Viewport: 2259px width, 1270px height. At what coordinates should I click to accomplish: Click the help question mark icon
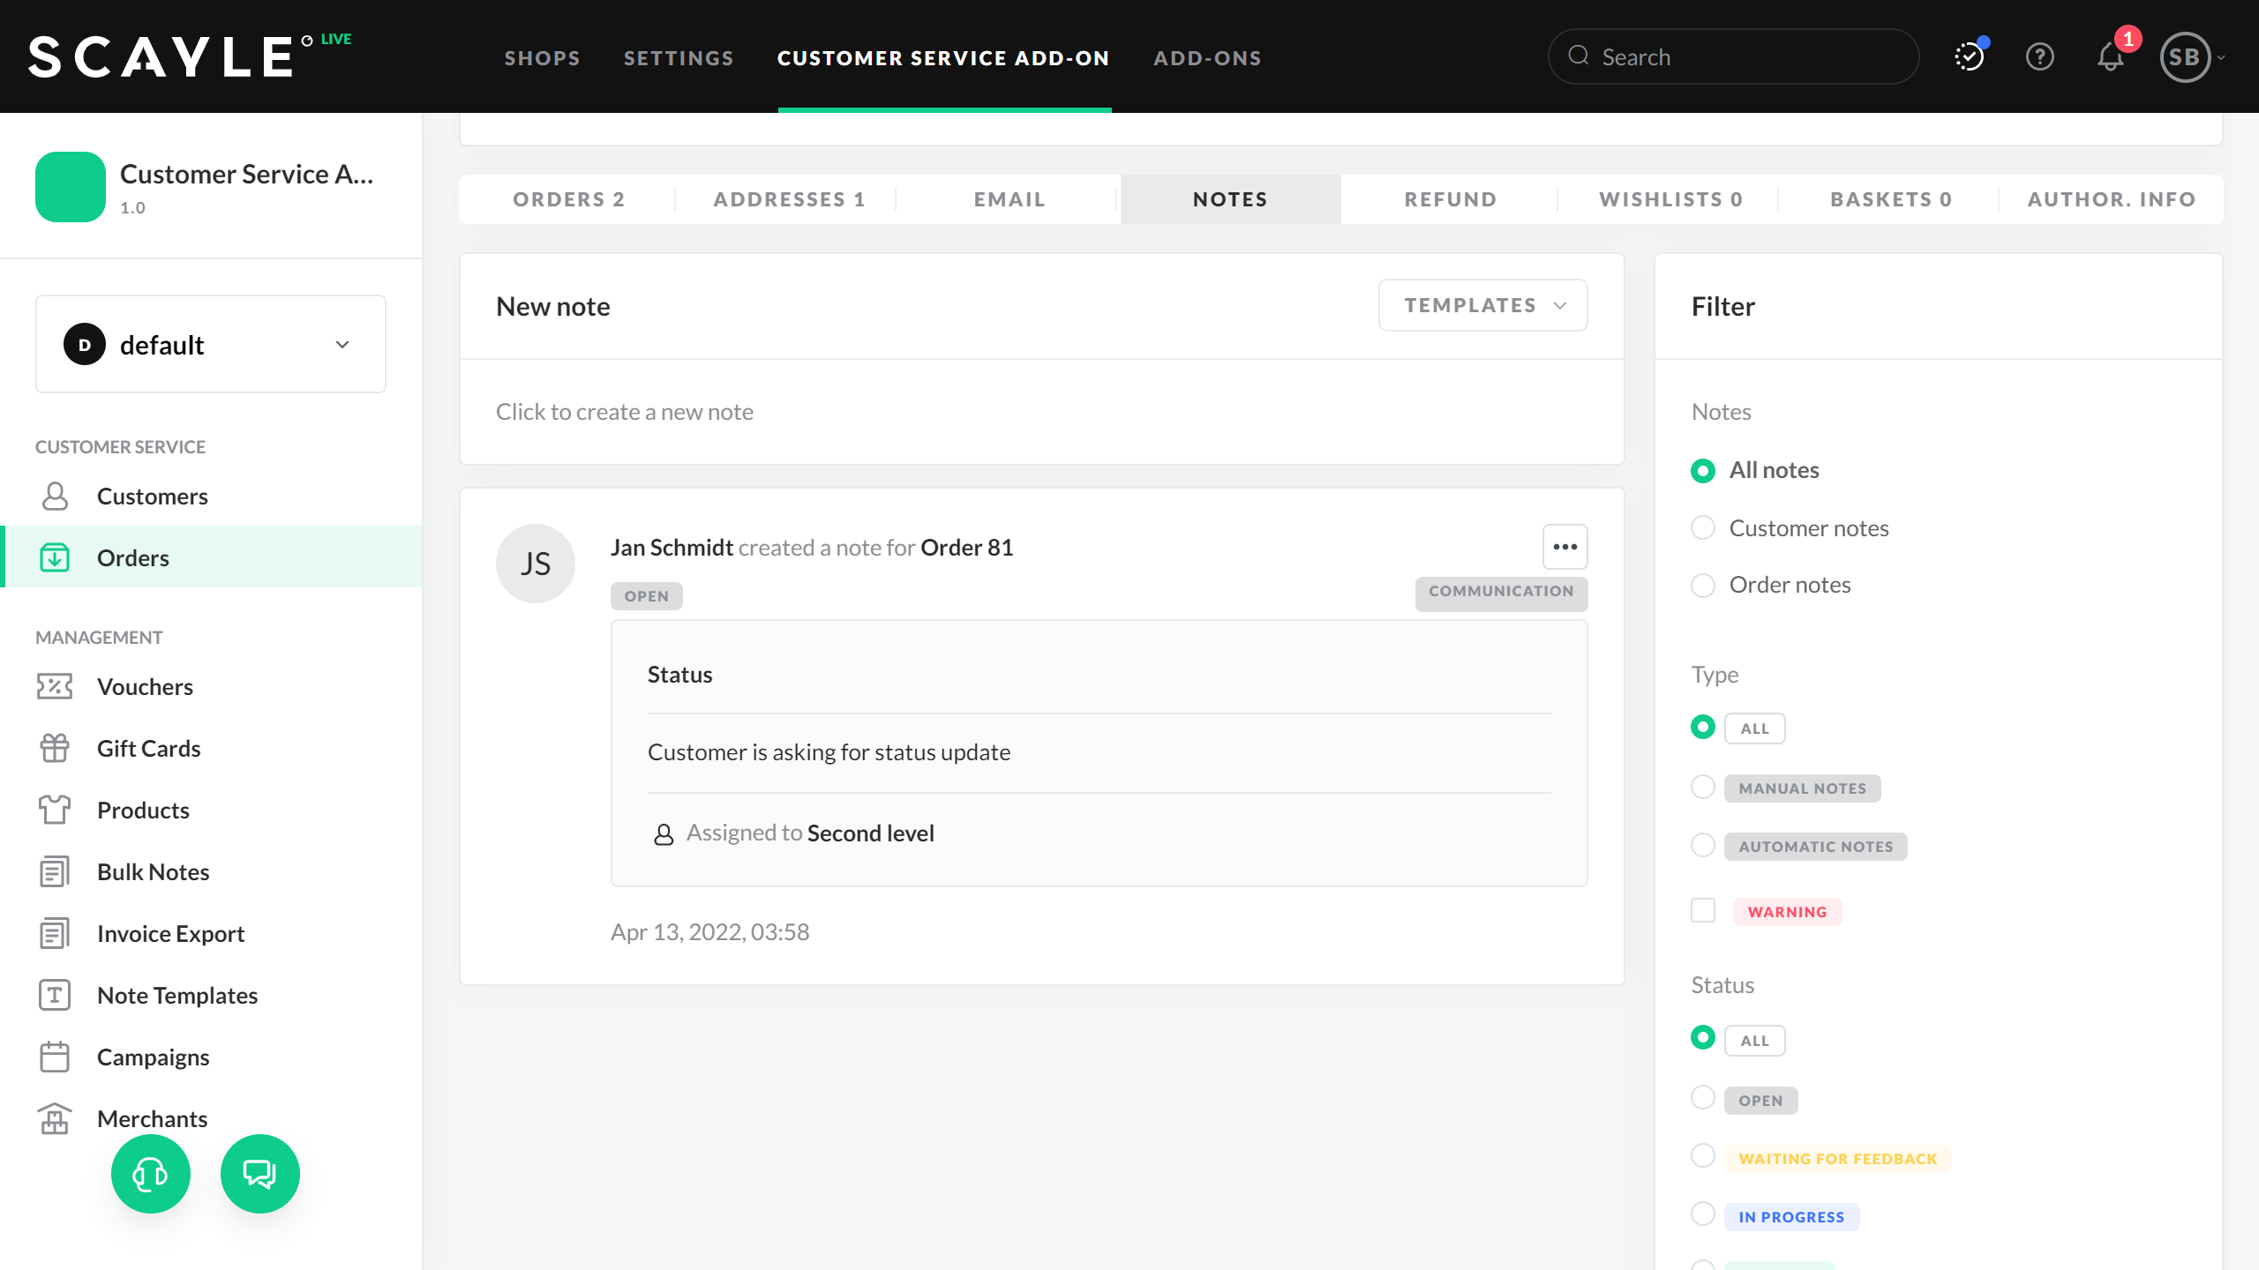2039,57
